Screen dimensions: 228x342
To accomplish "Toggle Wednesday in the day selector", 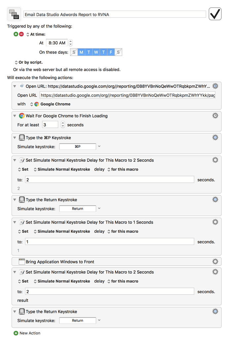I will [96, 52].
